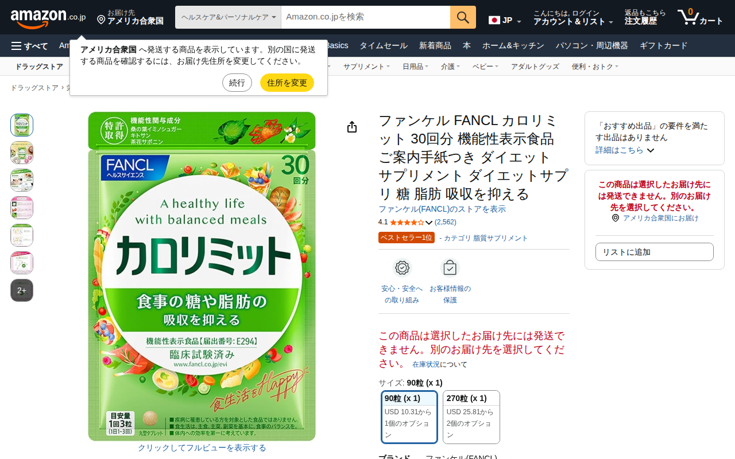Open the ヘルスケア&パーソナルケア search category dropdown
This screenshot has height=459, width=735.
click(228, 17)
